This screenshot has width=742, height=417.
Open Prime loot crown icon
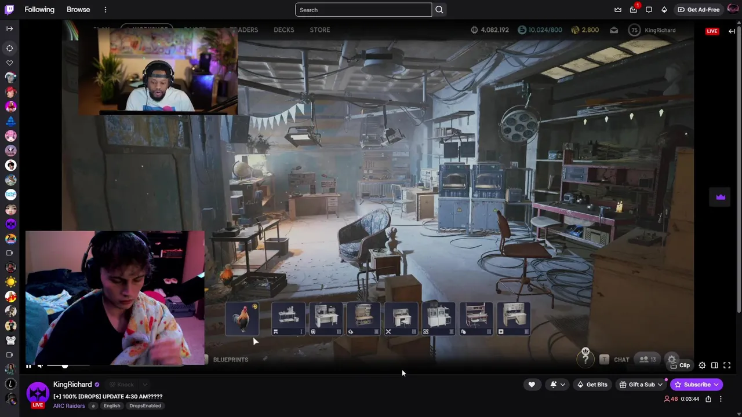(x=618, y=9)
